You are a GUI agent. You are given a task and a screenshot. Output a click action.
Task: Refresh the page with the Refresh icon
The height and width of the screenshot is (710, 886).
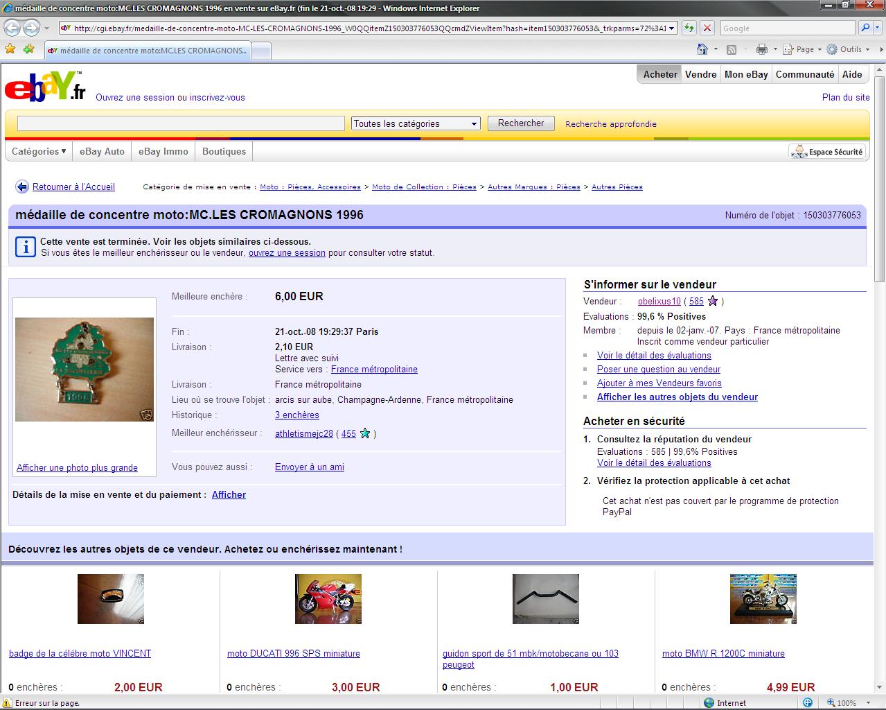click(x=689, y=28)
